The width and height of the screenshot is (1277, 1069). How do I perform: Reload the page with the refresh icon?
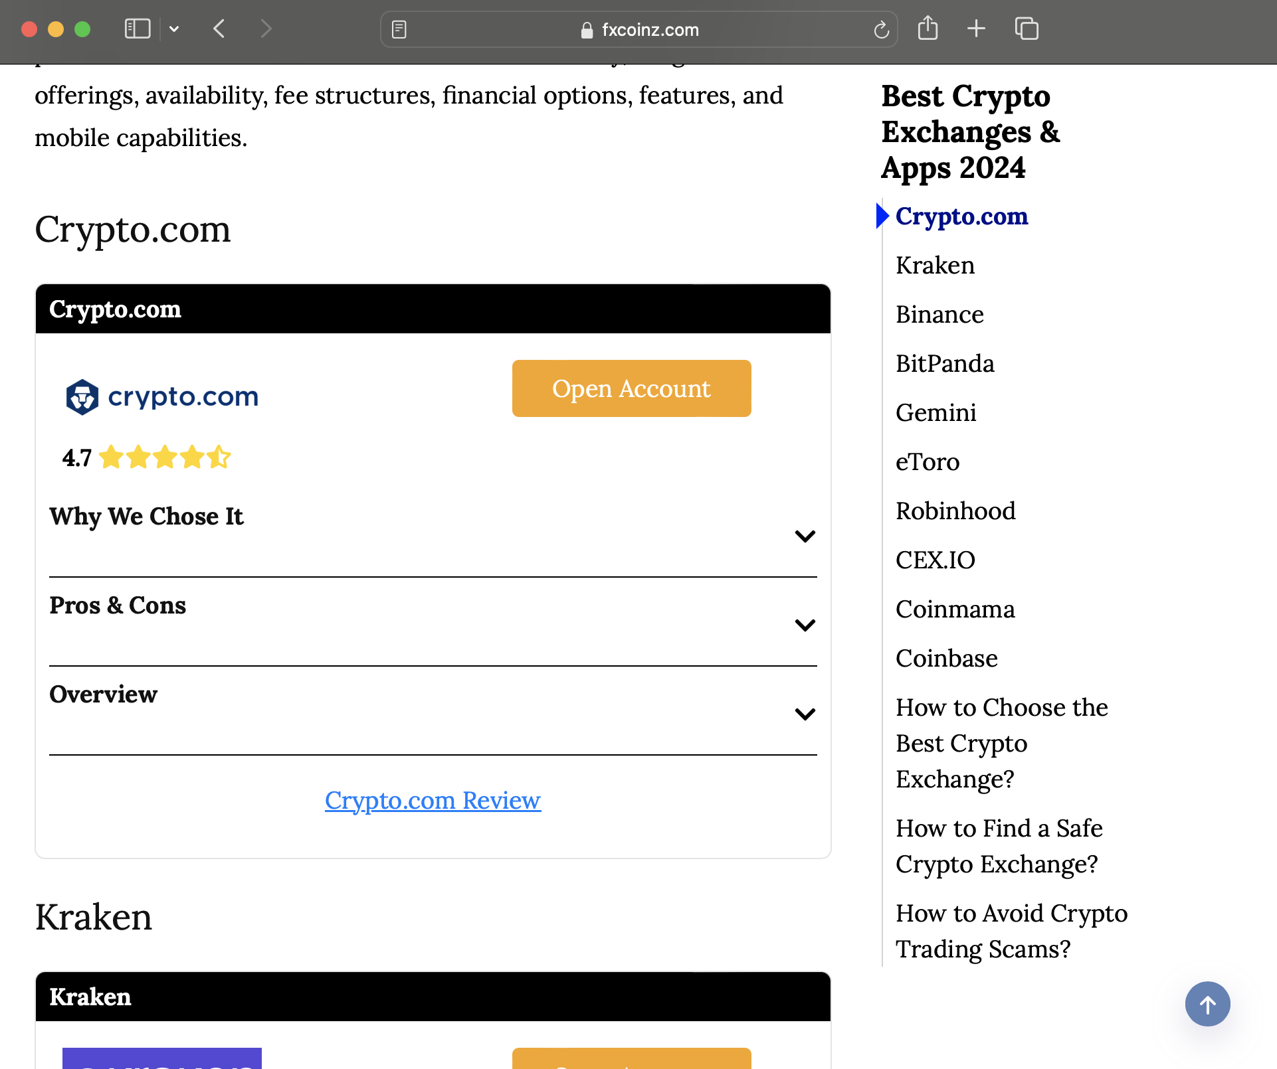[881, 29]
